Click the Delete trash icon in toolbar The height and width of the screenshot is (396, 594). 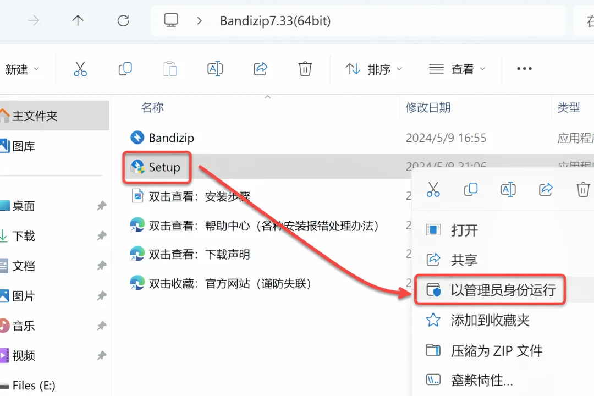coord(305,69)
